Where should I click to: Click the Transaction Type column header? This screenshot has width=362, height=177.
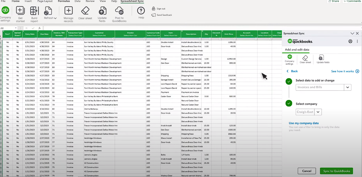coord(75,34)
